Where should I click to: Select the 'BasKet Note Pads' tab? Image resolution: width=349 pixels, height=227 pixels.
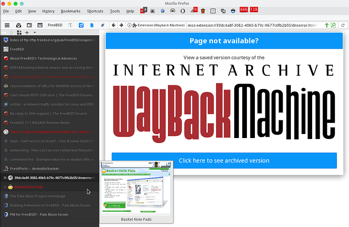50,187
